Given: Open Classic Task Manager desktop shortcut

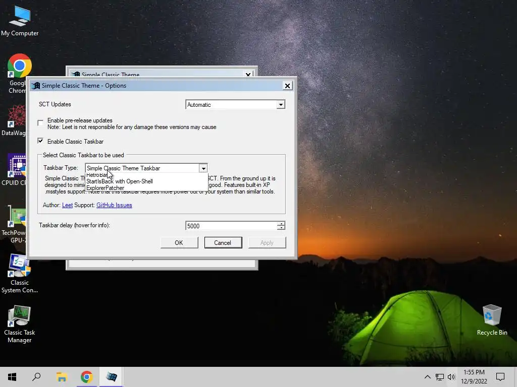Looking at the screenshot, I should [x=20, y=324].
